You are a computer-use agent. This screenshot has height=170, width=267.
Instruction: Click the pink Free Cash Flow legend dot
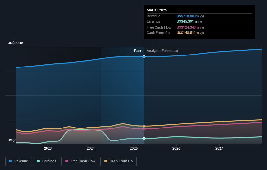tap(67, 161)
